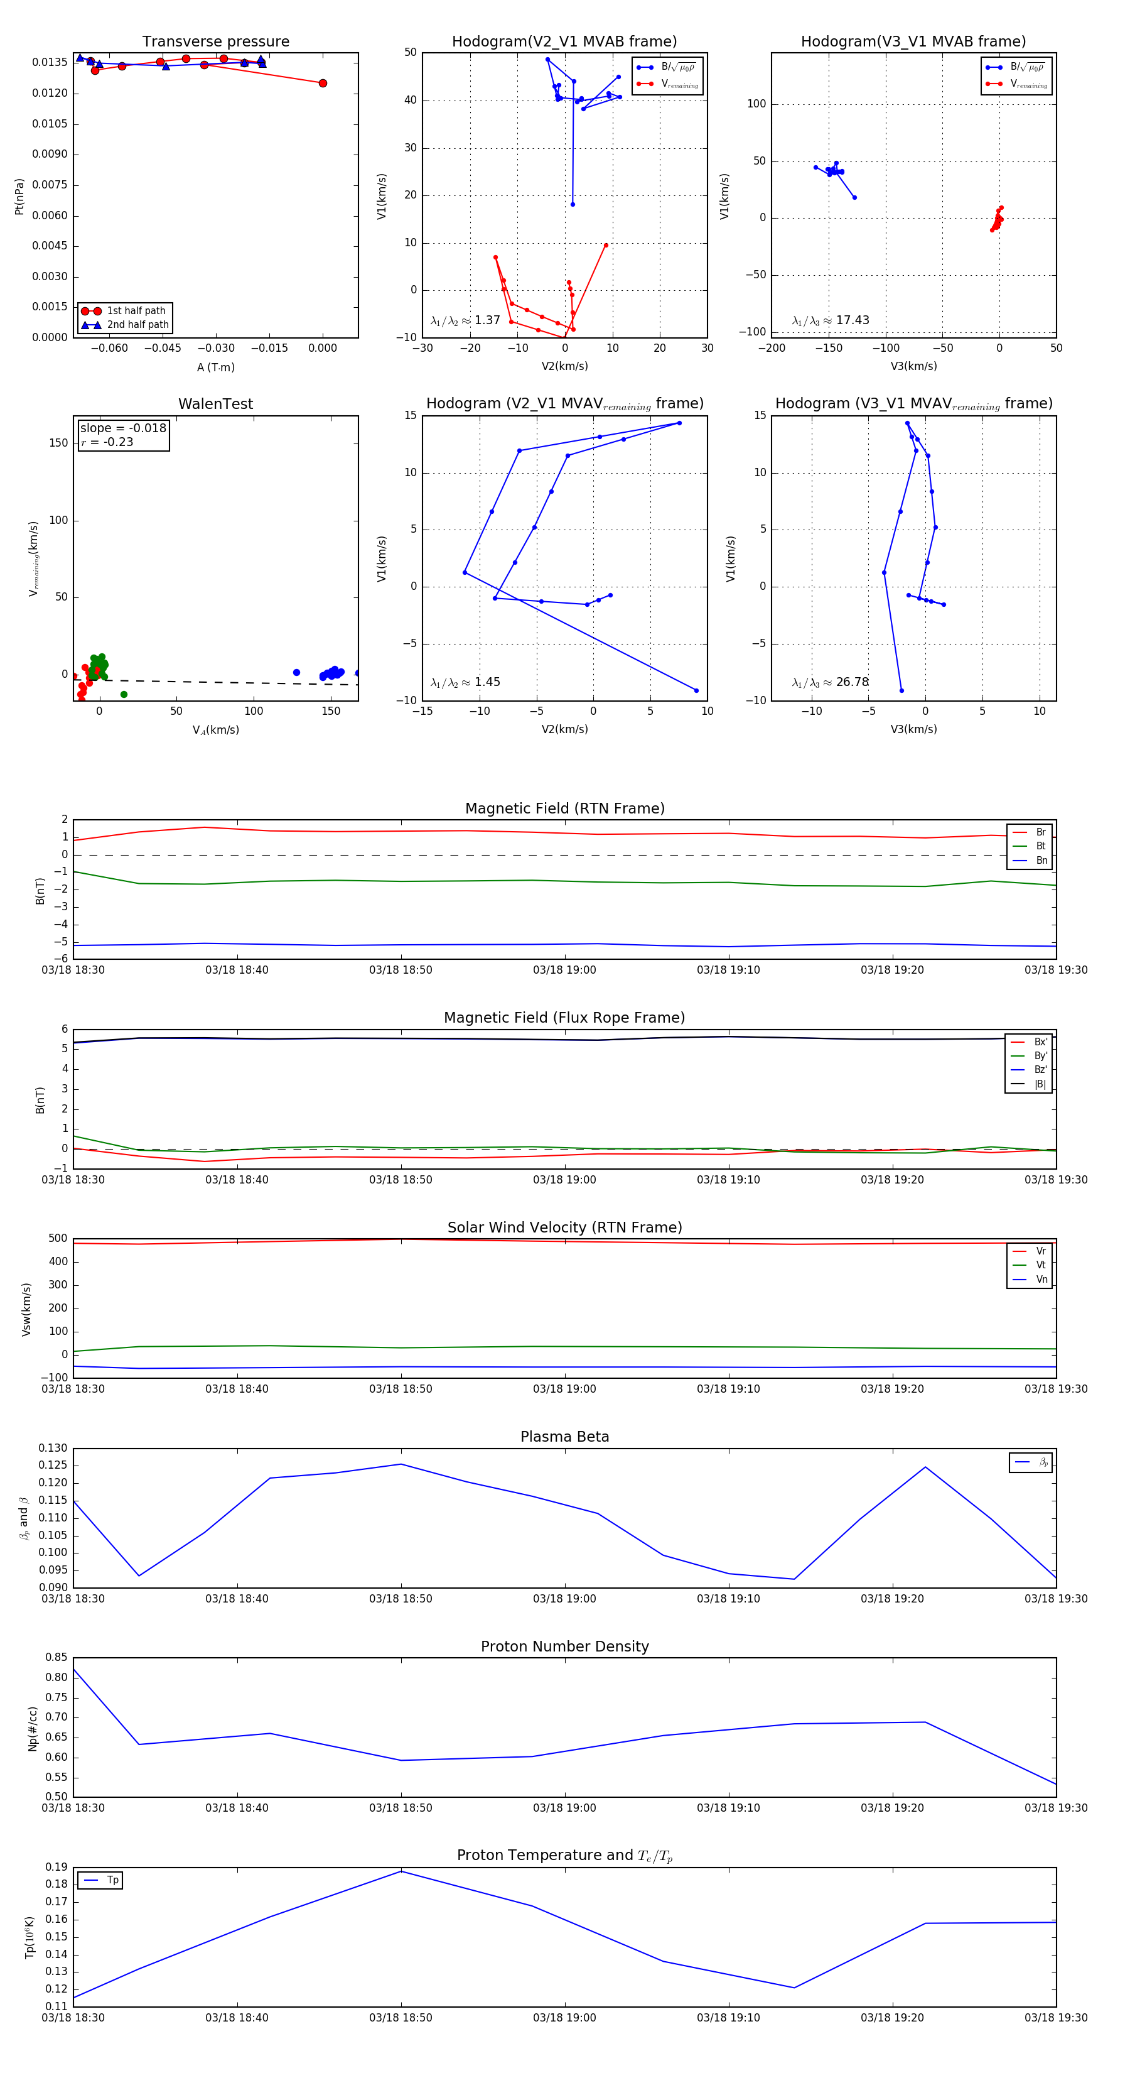This screenshot has height=2073, width=1130.
Task: Select the 'Tp' legend entry
Action: 100,1880
